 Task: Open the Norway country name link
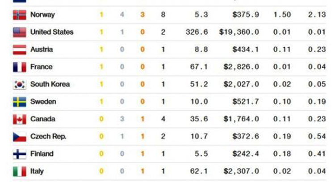click(42, 15)
